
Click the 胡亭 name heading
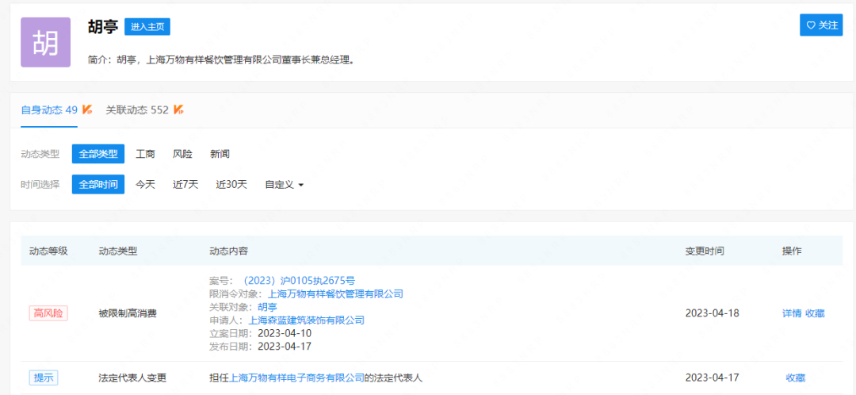(x=102, y=26)
